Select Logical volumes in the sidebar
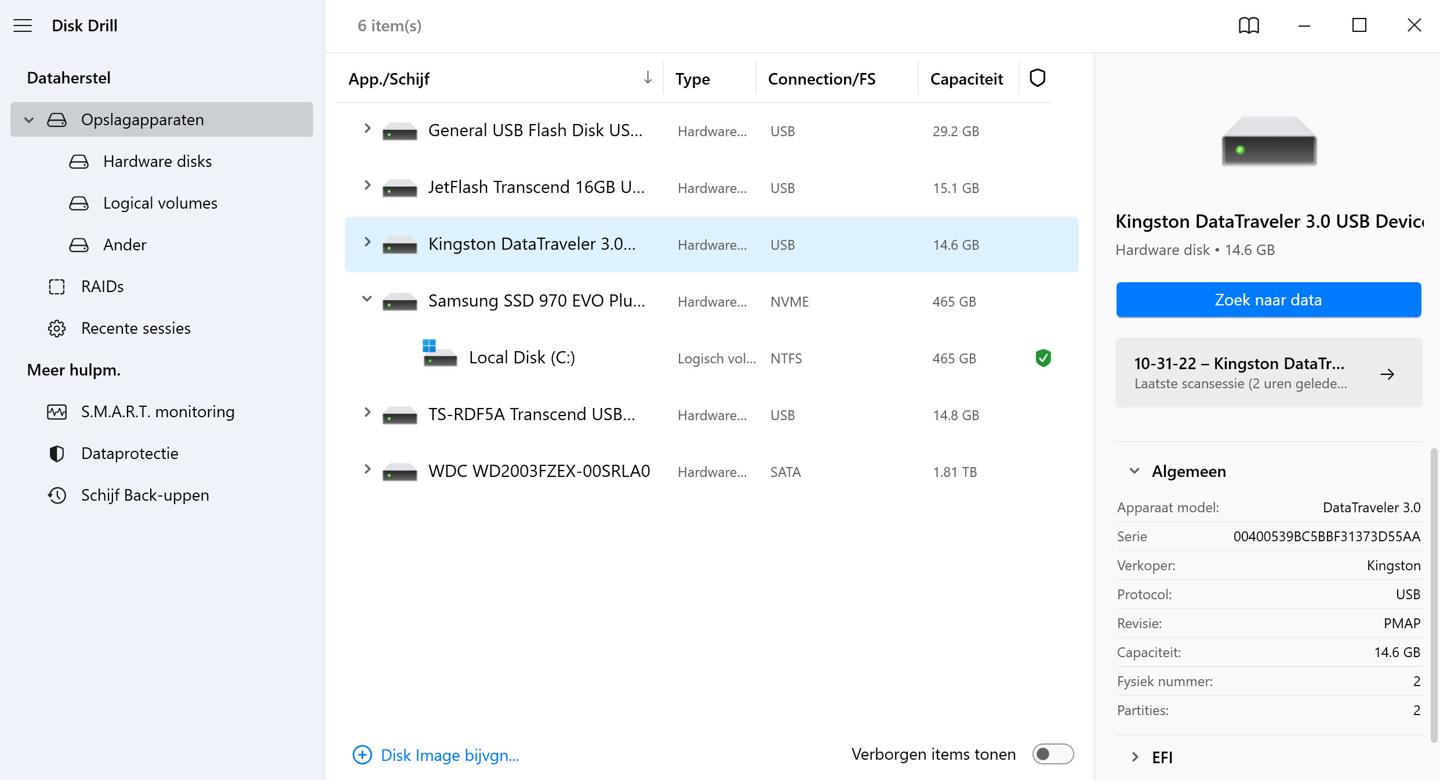Viewport: 1440px width, 780px height. tap(161, 203)
